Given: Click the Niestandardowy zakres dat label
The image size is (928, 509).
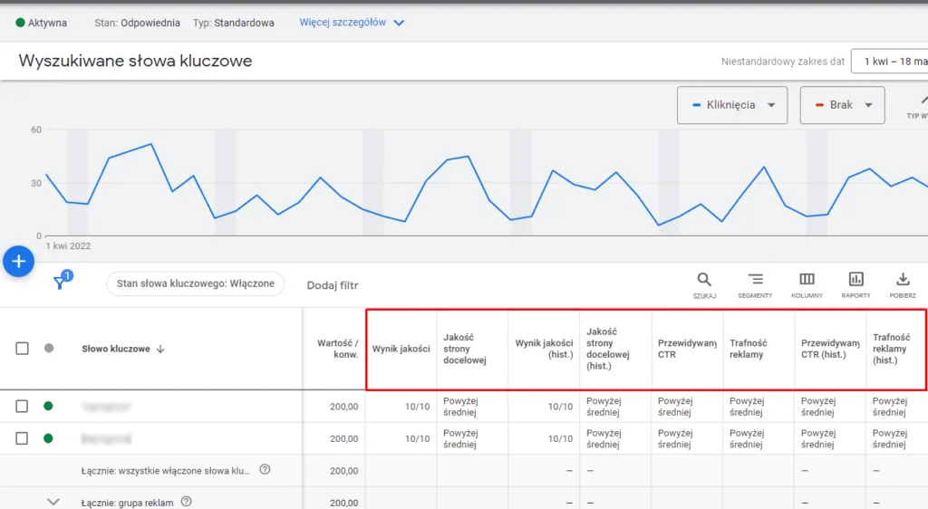Looking at the screenshot, I should pos(782,62).
